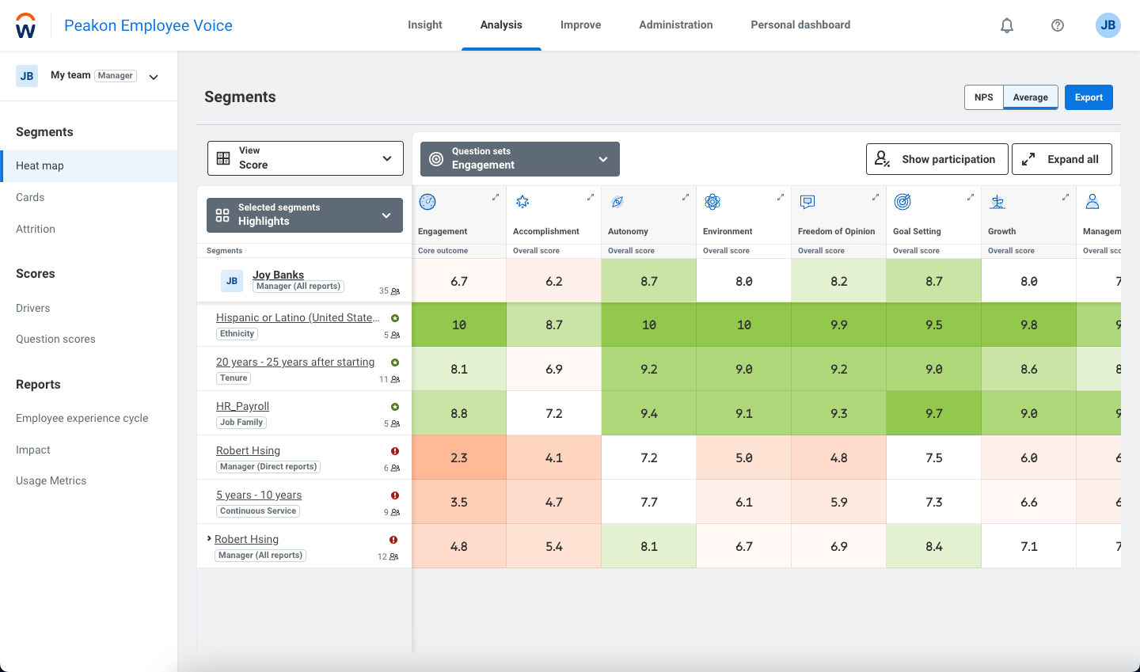Open notifications via the bell icon
The height and width of the screenshot is (672, 1140).
[x=1006, y=25]
